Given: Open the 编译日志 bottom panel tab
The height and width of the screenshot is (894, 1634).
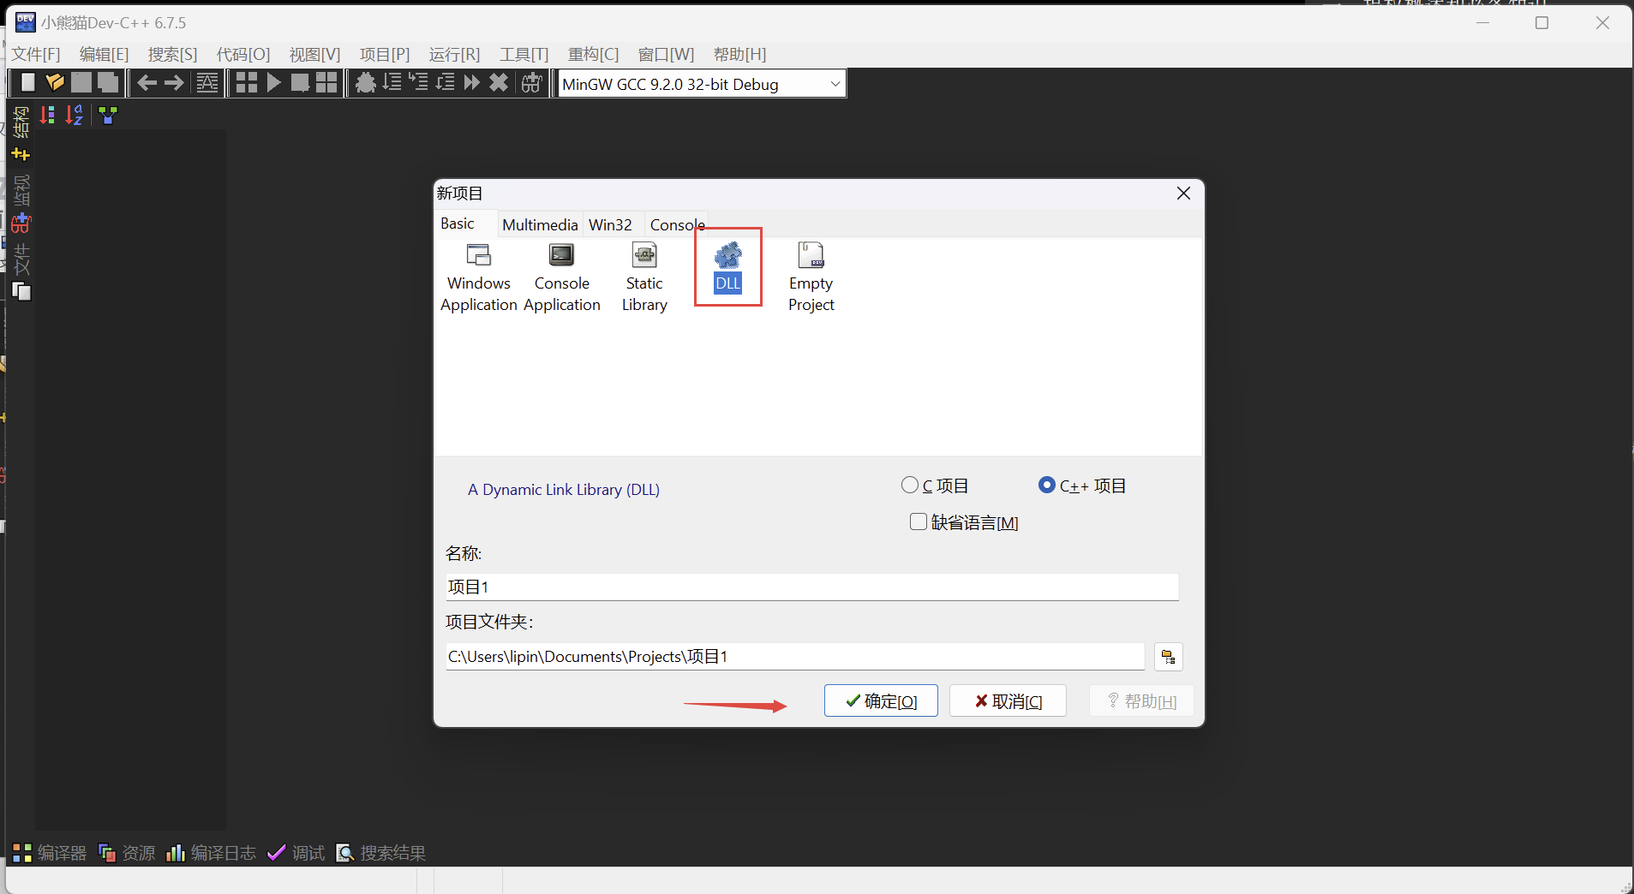Looking at the screenshot, I should [211, 853].
